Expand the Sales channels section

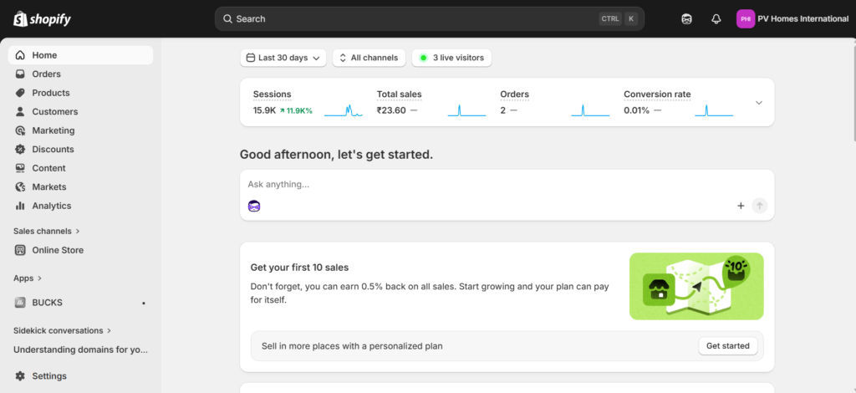47,231
